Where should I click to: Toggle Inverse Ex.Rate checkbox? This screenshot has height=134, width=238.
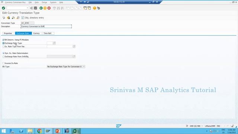(3, 63)
